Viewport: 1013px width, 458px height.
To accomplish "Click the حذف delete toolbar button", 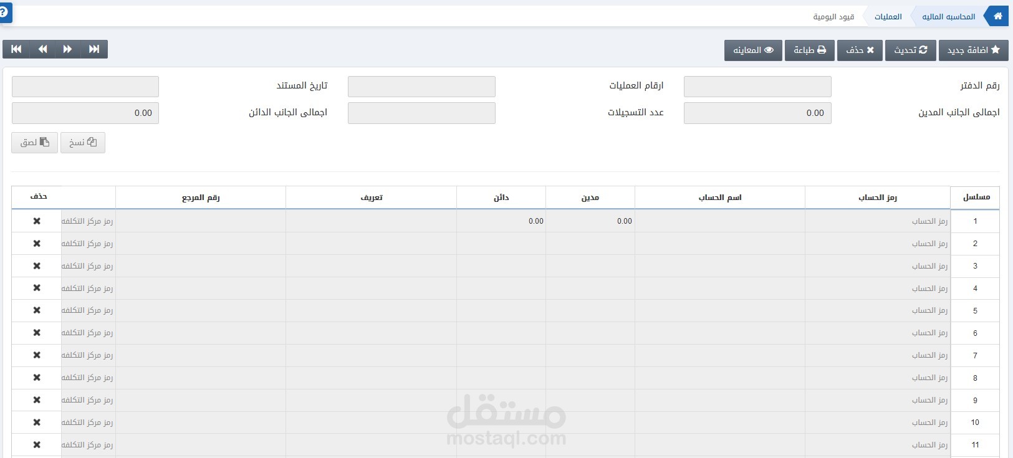I will tap(860, 50).
